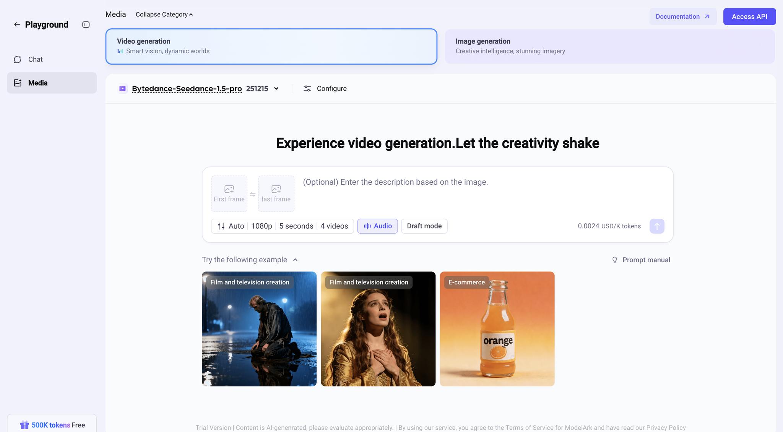This screenshot has width=783, height=432.
Task: Collapse Category in the Media header
Action: [164, 15]
